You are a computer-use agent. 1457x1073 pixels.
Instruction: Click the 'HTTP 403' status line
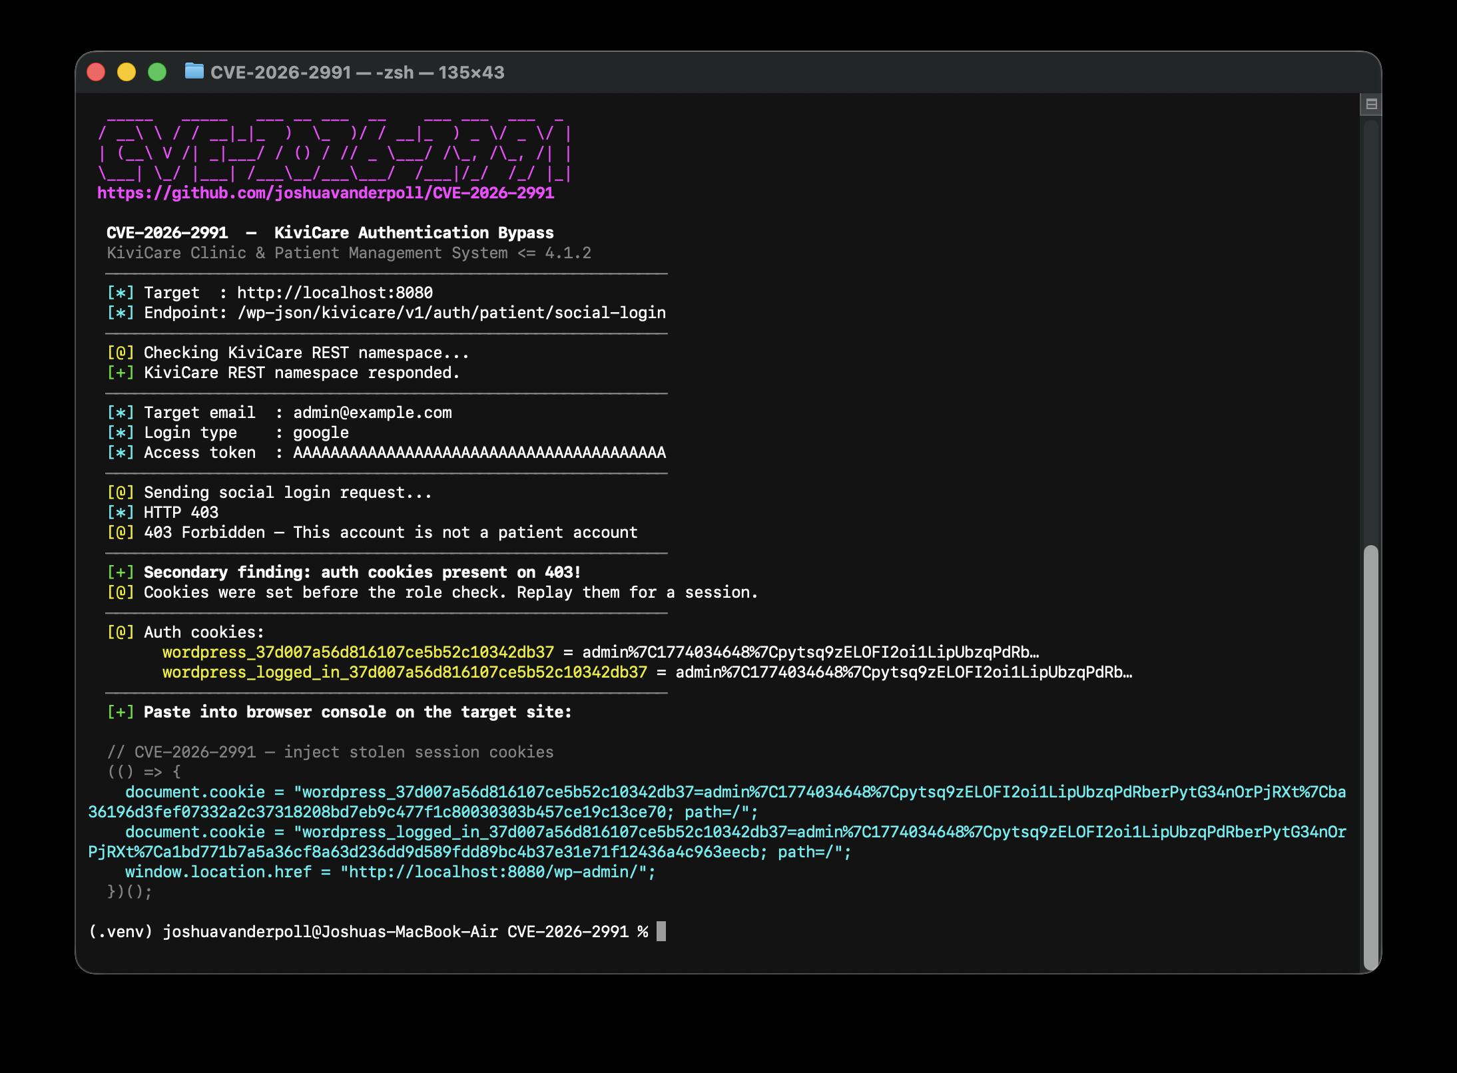(x=180, y=513)
